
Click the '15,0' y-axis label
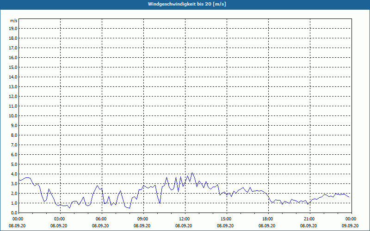click(14, 67)
